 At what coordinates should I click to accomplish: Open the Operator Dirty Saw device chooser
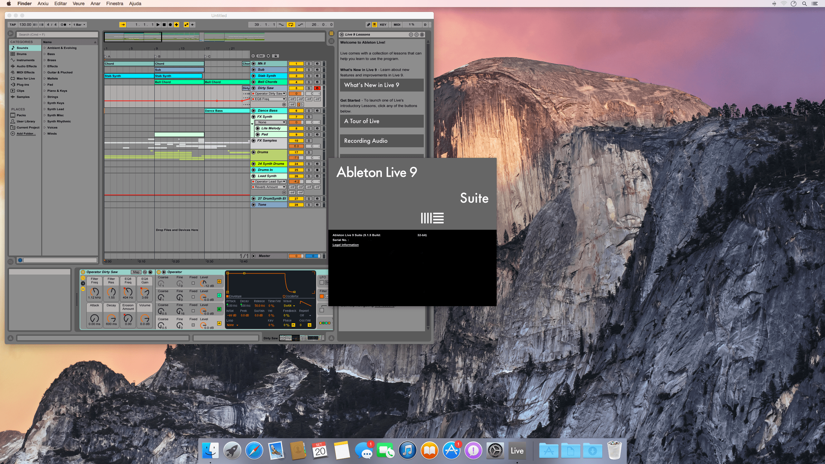pos(269,93)
